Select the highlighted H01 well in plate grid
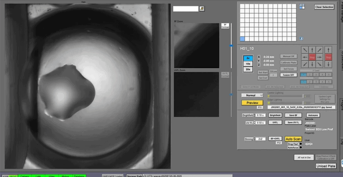 point(242,39)
